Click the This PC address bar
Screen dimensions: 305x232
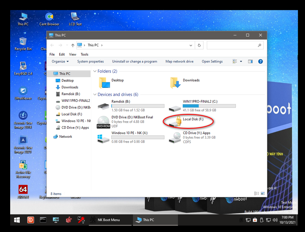[x=135, y=45]
